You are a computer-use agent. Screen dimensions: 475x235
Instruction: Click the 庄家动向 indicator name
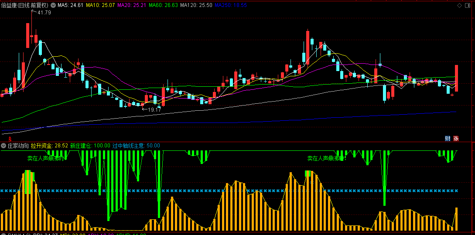[x=18, y=146]
